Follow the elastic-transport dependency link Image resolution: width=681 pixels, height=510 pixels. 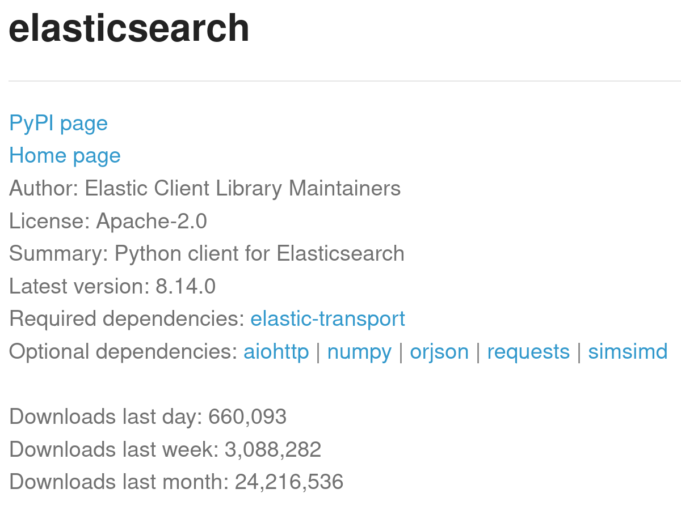(327, 319)
